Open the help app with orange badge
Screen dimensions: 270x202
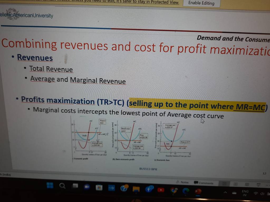[x=124, y=188]
